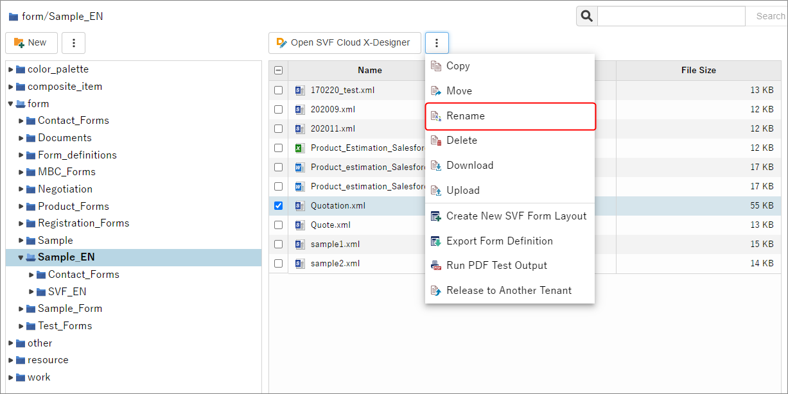788x394 pixels.
Task: Click the Copy icon in context menu
Action: coord(436,66)
